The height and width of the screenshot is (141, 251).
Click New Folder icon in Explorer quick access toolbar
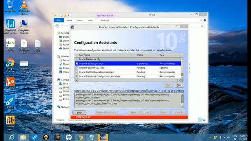pyautogui.click(x=65, y=15)
